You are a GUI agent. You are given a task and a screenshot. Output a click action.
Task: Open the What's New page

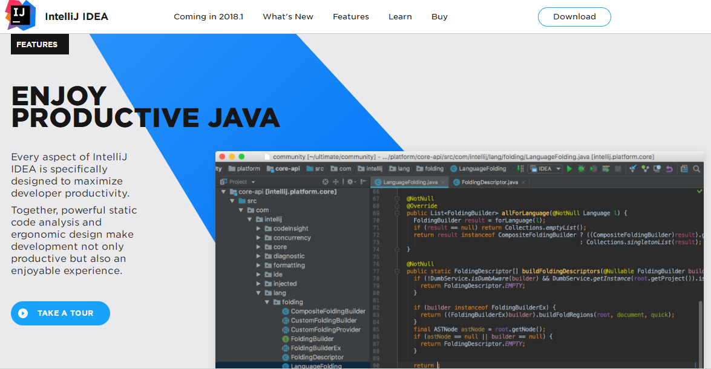[x=288, y=17]
